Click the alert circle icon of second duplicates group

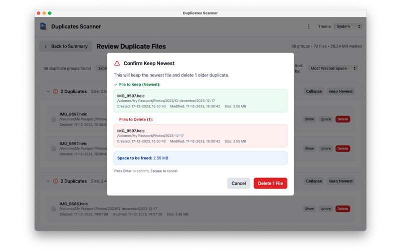pyautogui.click(x=55, y=181)
